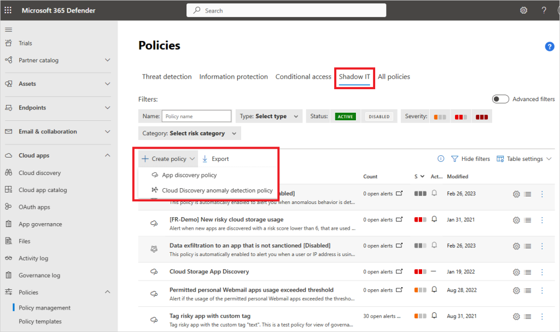The height and width of the screenshot is (332, 560).
Task: Click the blue help question mark icon
Action: (x=550, y=47)
